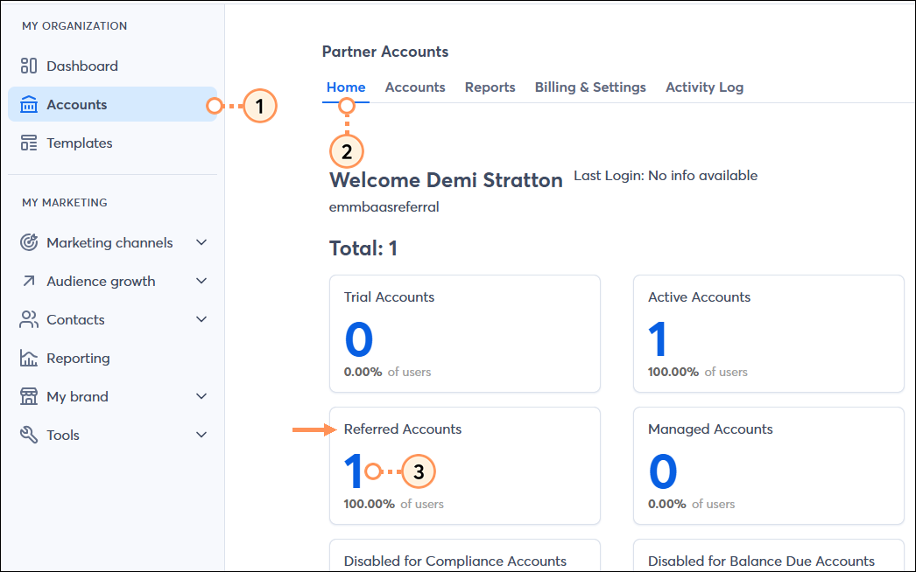Viewport: 916px width, 572px height.
Task: Click Managed Accounts 0.00% of users
Action: click(x=692, y=504)
